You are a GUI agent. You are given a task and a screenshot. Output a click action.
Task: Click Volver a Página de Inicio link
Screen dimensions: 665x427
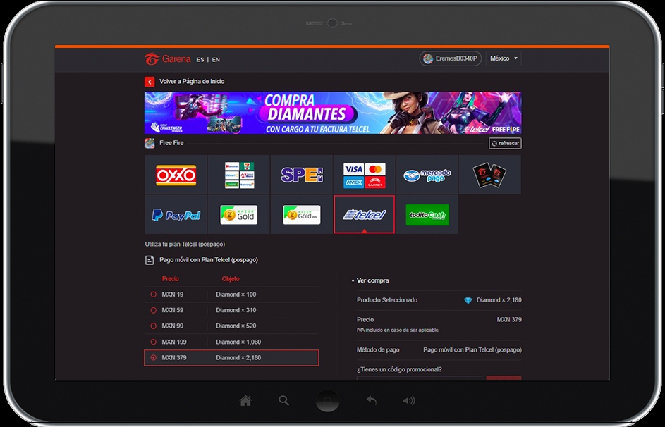click(192, 81)
